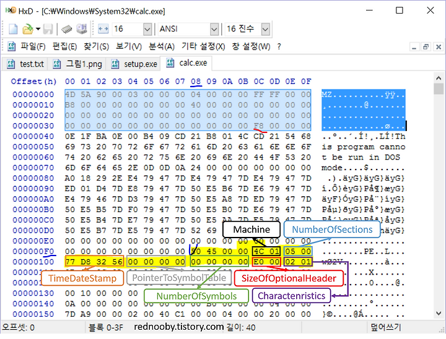The width and height of the screenshot is (446, 339).
Task: Click the vertical scrollbar thumb
Action: coord(439,88)
